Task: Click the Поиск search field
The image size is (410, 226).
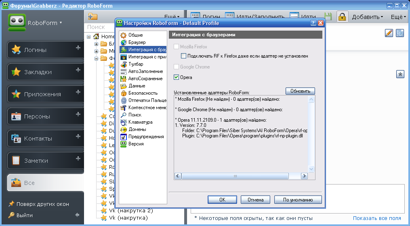Action: click(99, 27)
